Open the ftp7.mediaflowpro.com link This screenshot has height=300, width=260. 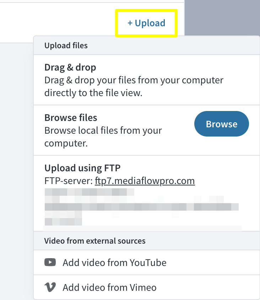(x=145, y=181)
